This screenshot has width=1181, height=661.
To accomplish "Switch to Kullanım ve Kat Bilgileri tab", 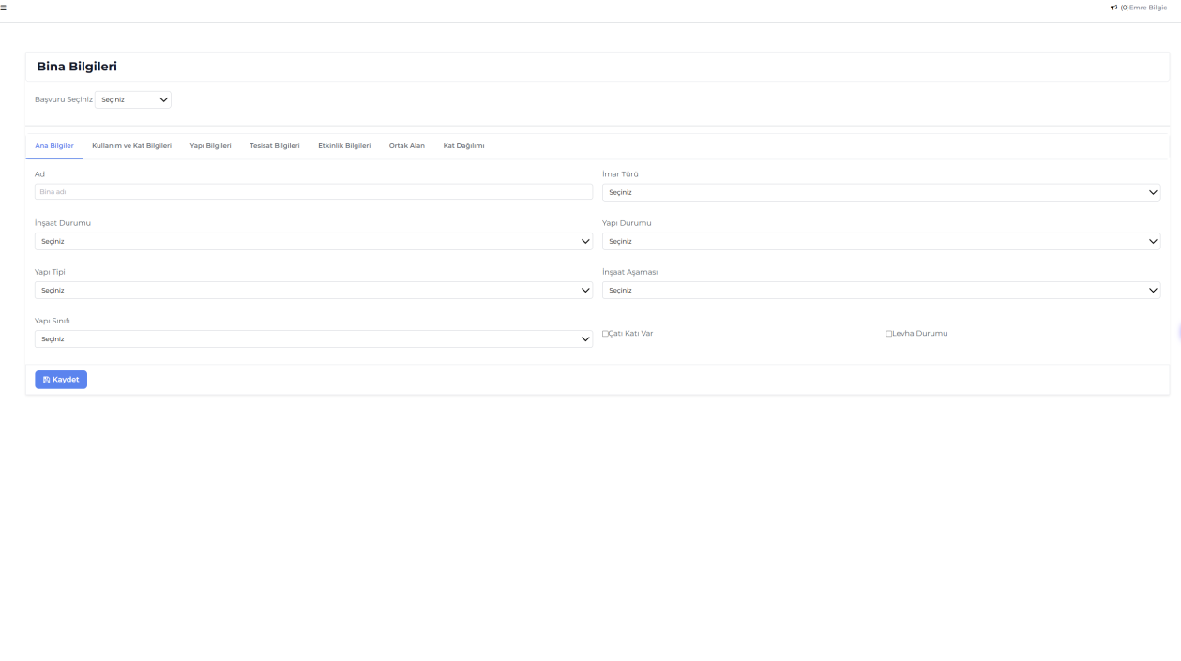I will (x=131, y=146).
